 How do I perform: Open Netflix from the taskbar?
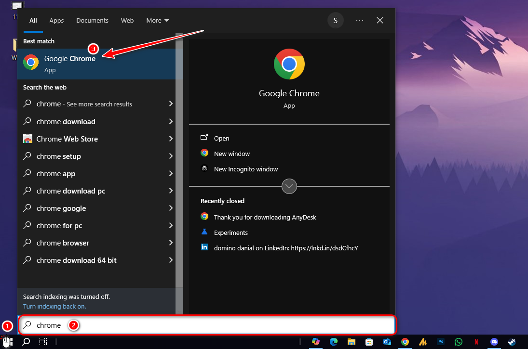tap(476, 341)
